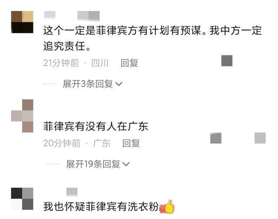The height and width of the screenshot is (219, 278).
Task: Tap the 广东 location label
Action: tap(102, 143)
